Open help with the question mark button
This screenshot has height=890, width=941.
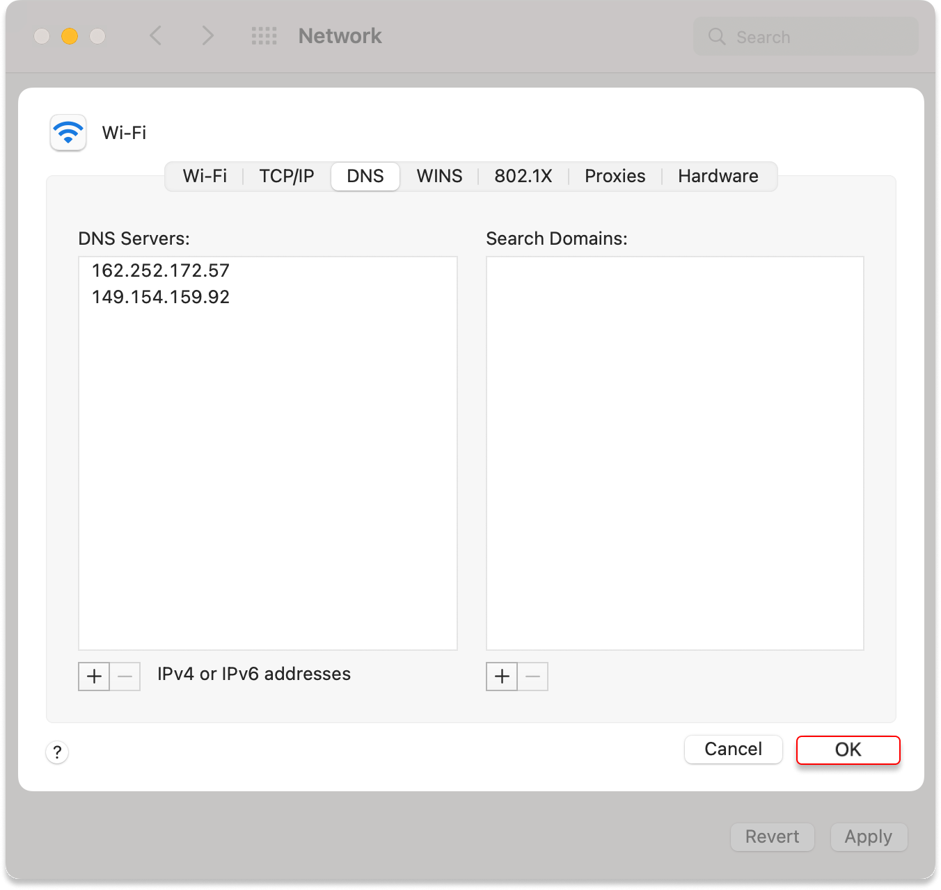[57, 752]
